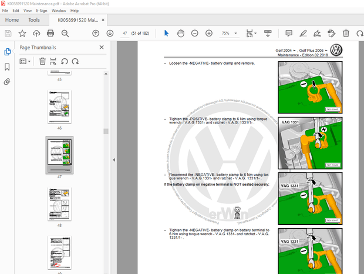The width and height of the screenshot is (364, 274).
Task: Open the View menu
Action: point(28,11)
